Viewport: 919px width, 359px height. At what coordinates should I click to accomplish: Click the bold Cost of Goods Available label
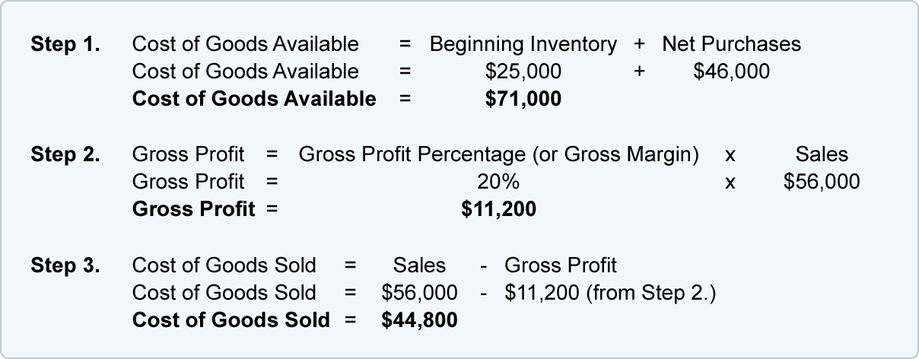point(254,99)
